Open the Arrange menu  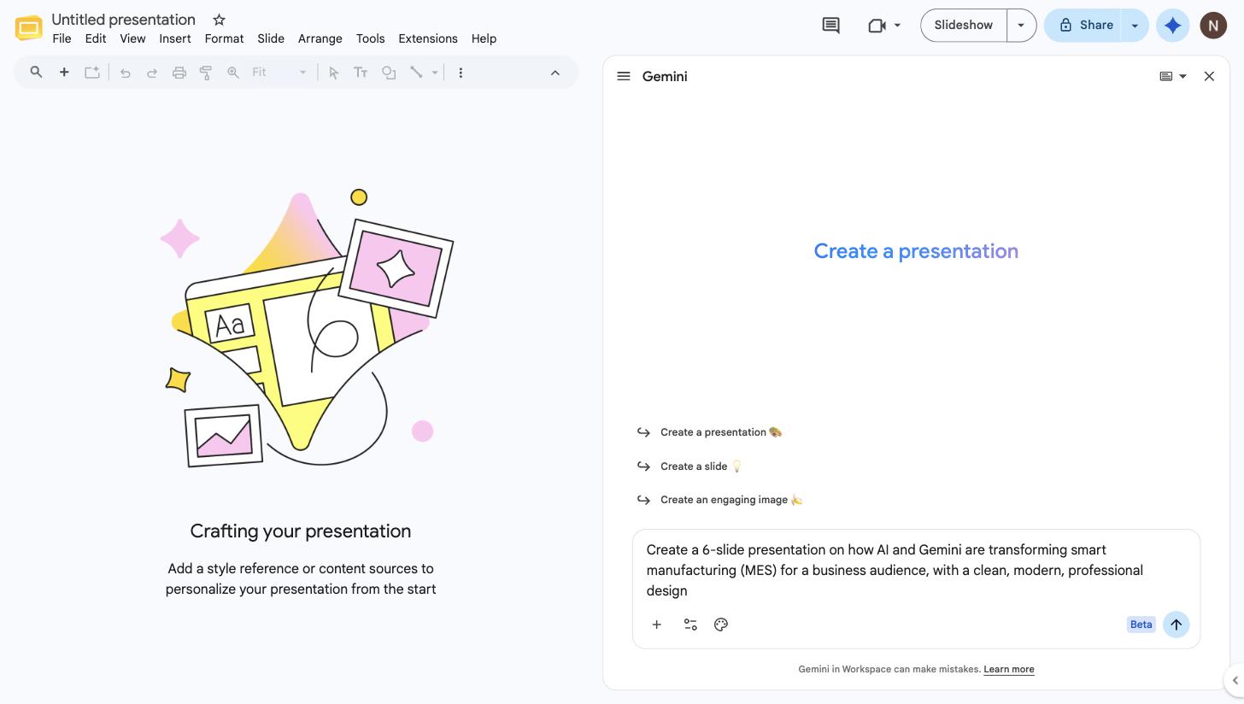320,38
